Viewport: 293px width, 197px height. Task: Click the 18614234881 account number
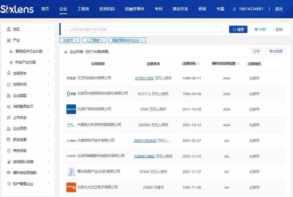[251, 9]
